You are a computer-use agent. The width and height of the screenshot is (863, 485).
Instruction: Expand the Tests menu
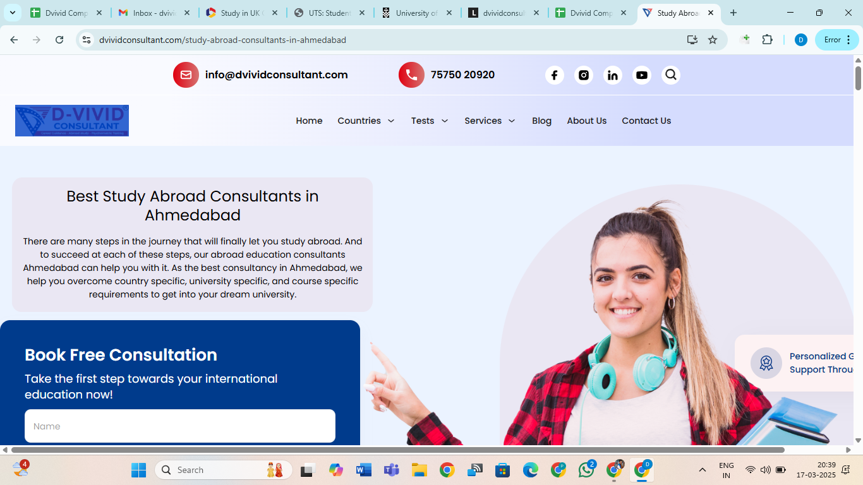coord(430,121)
